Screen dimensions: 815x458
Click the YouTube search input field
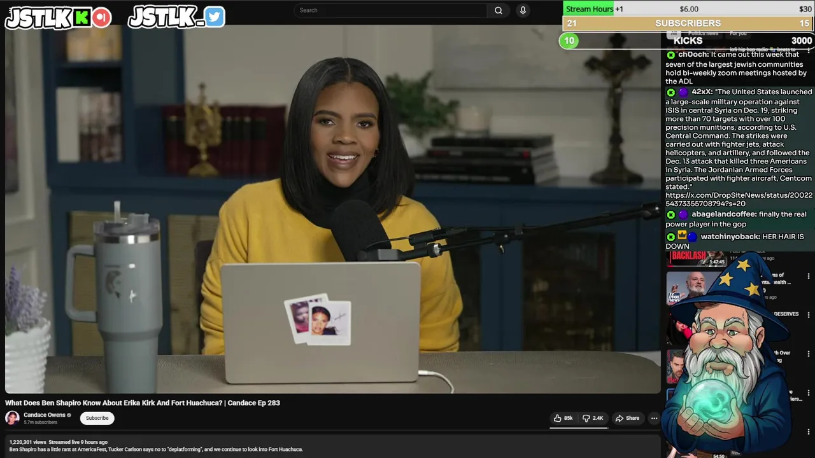390,10
